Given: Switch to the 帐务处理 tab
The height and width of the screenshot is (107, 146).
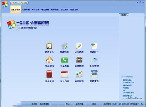Looking at the screenshot, I should point(45,10).
